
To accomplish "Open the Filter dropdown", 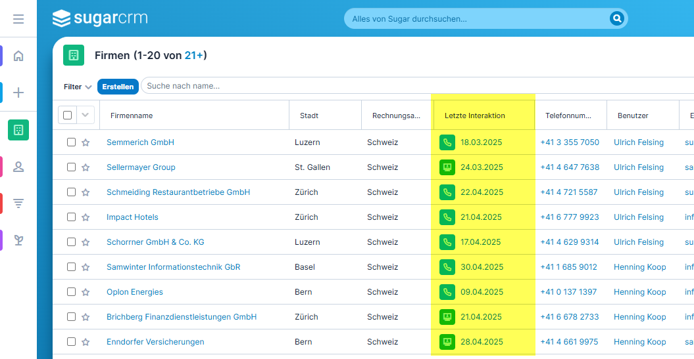I will (x=78, y=87).
